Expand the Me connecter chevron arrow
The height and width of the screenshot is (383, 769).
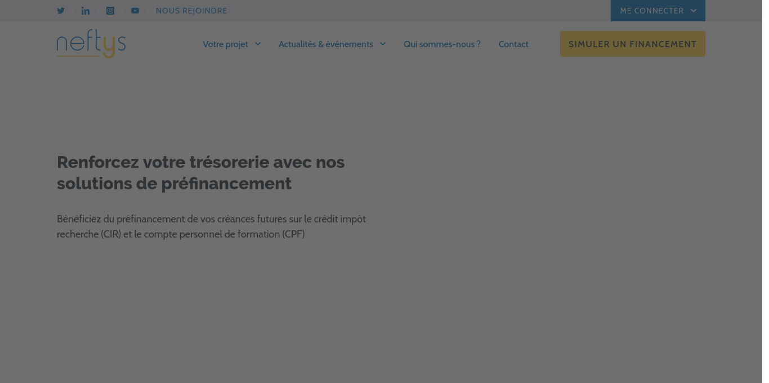694,11
